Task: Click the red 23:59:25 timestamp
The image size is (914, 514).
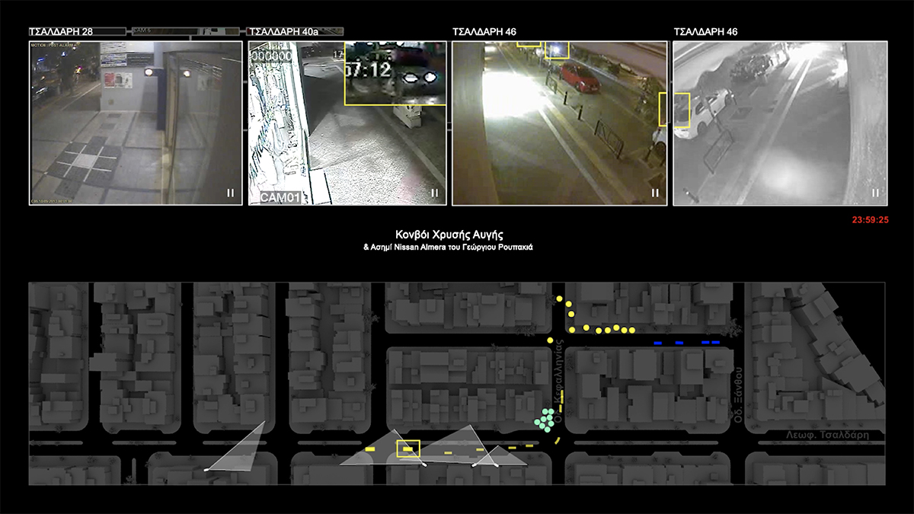Action: point(870,220)
